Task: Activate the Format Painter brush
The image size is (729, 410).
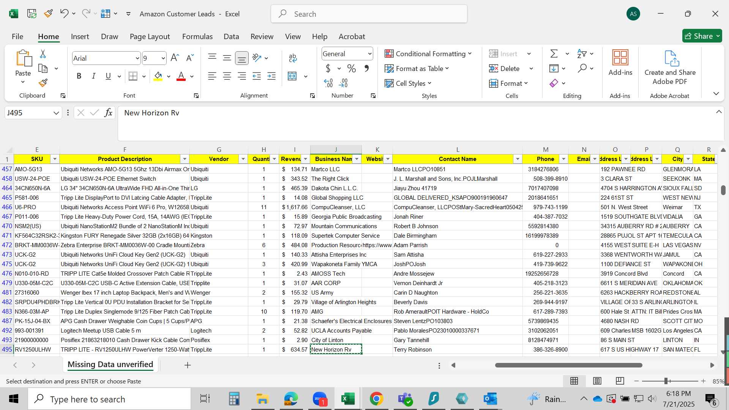Action: 43,82
